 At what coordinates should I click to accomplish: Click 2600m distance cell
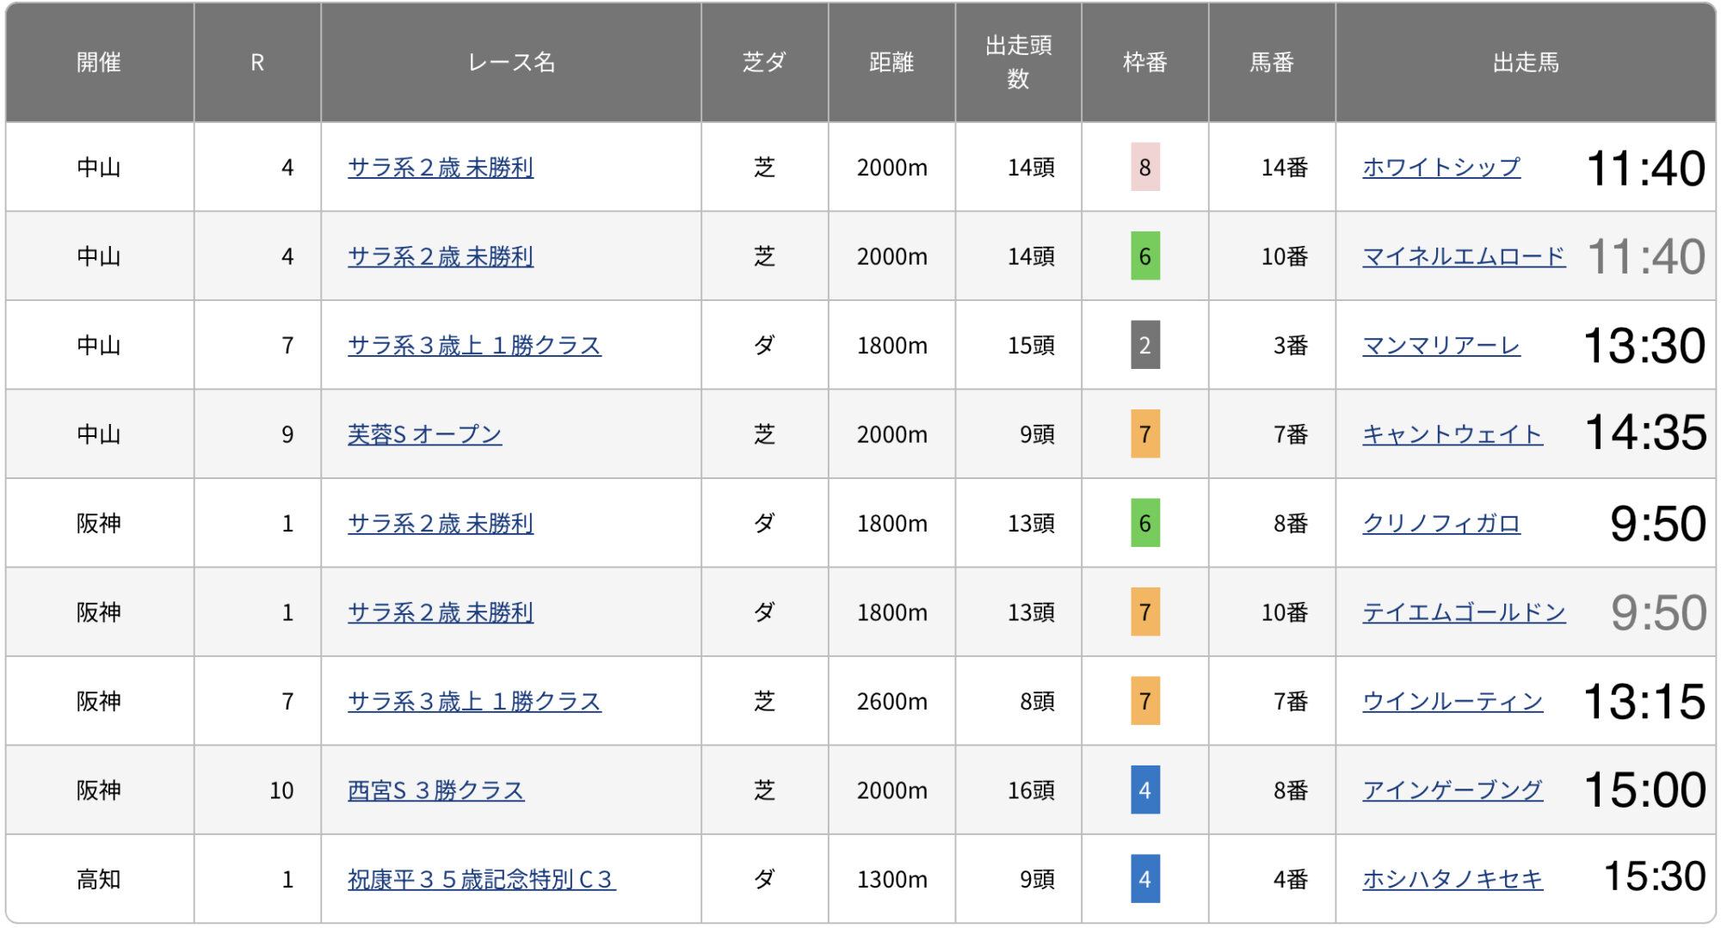click(892, 702)
